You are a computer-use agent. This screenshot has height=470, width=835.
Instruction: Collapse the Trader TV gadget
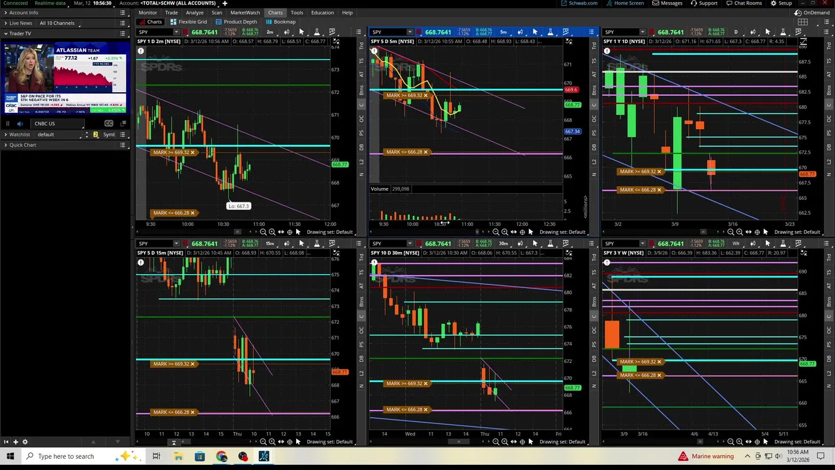tap(5, 33)
